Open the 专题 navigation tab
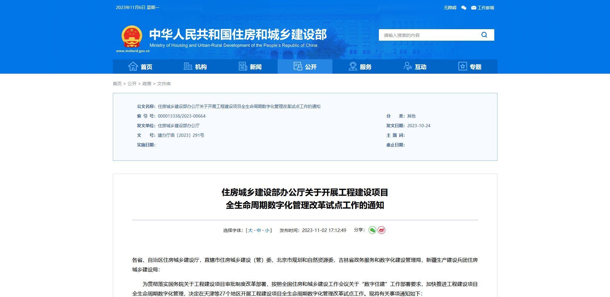Image resolution: width=610 pixels, height=297 pixels. click(x=470, y=67)
